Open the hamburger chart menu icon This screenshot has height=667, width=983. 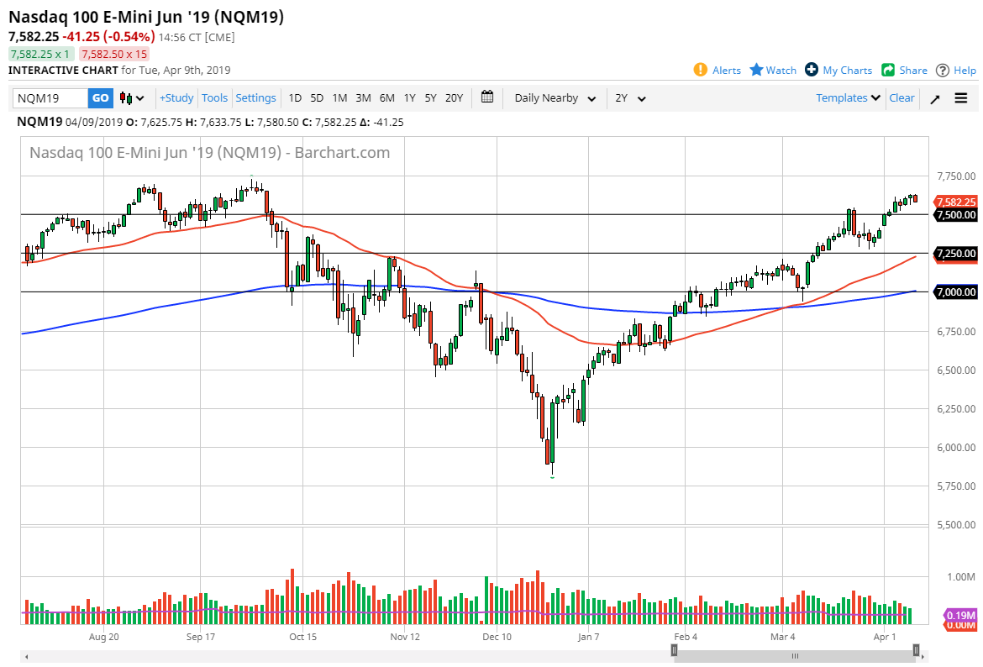[960, 98]
